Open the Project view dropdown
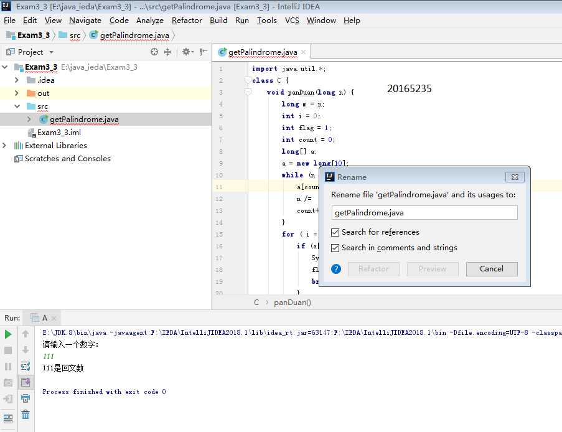 [x=52, y=52]
